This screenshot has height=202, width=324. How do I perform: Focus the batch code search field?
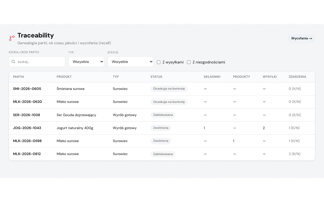[37, 62]
